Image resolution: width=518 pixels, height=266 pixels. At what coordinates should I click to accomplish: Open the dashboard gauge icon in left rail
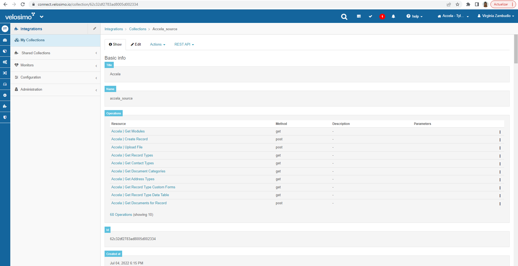(5, 40)
